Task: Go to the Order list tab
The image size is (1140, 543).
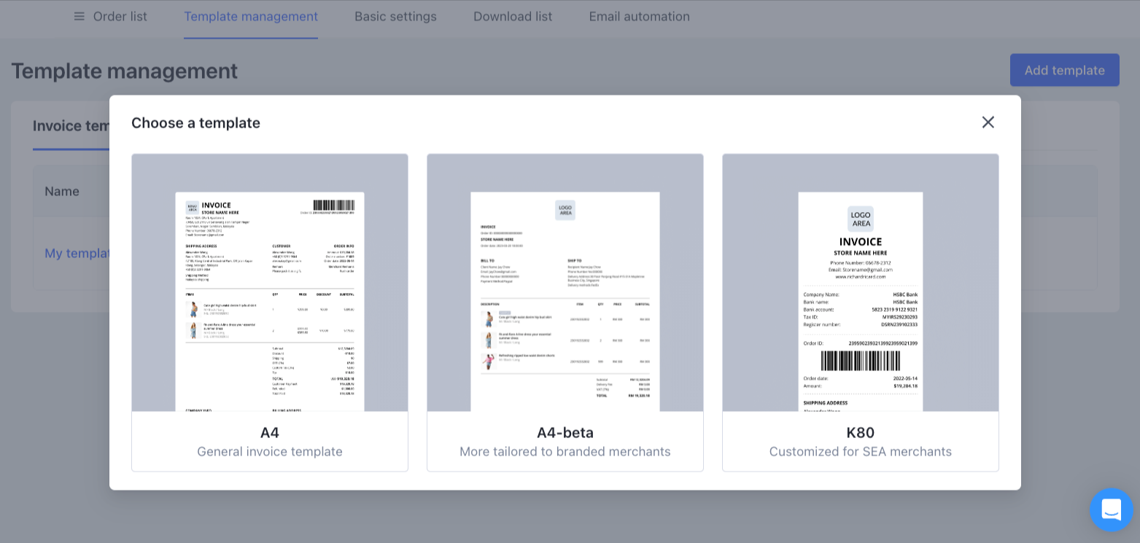Action: coord(120,16)
